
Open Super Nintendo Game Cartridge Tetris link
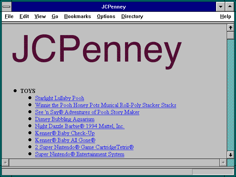tap(84, 147)
